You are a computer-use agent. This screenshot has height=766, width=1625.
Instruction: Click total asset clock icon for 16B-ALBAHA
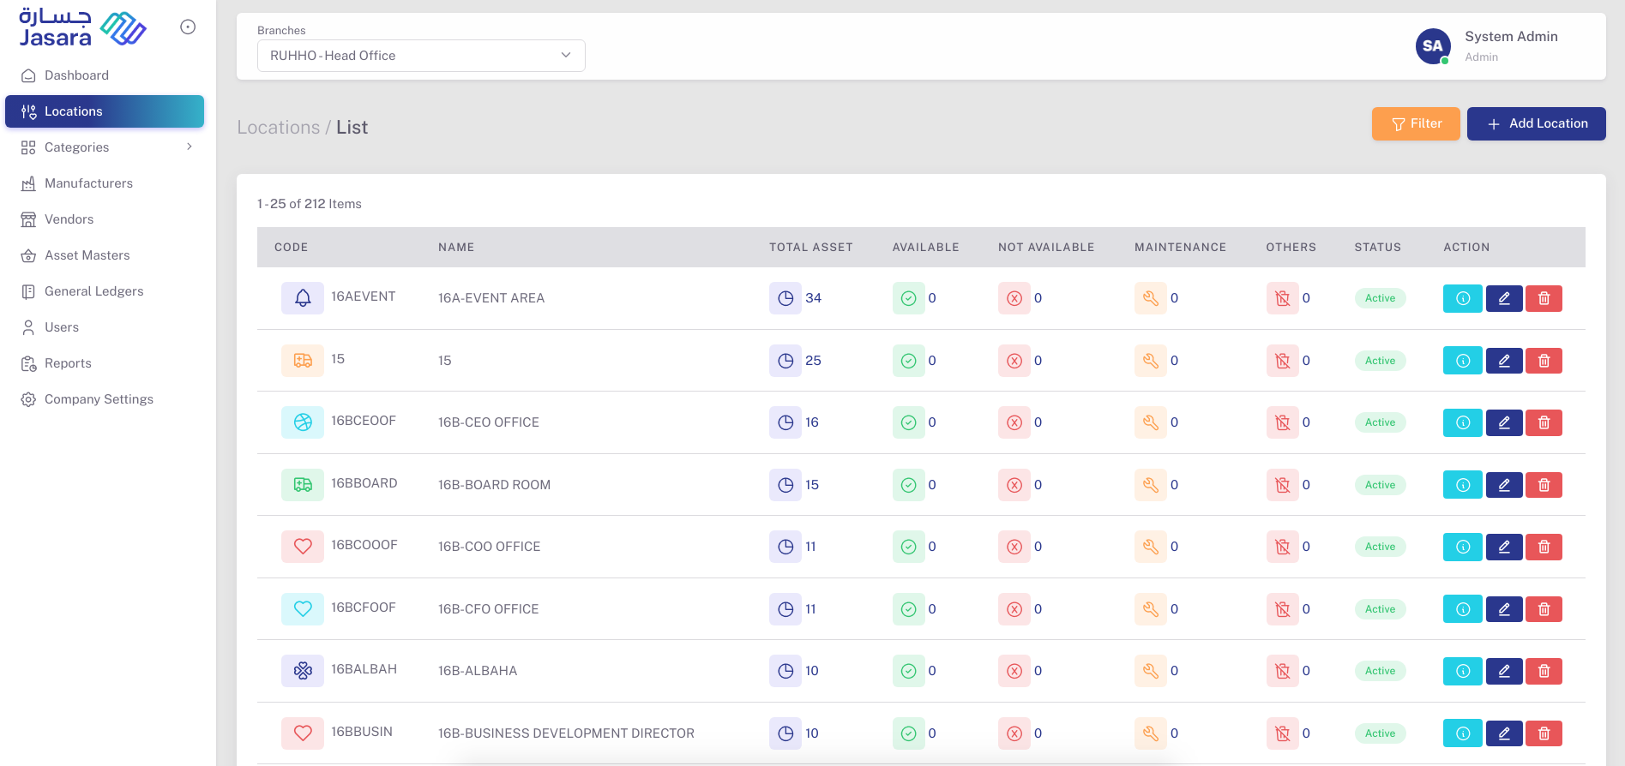pos(785,671)
